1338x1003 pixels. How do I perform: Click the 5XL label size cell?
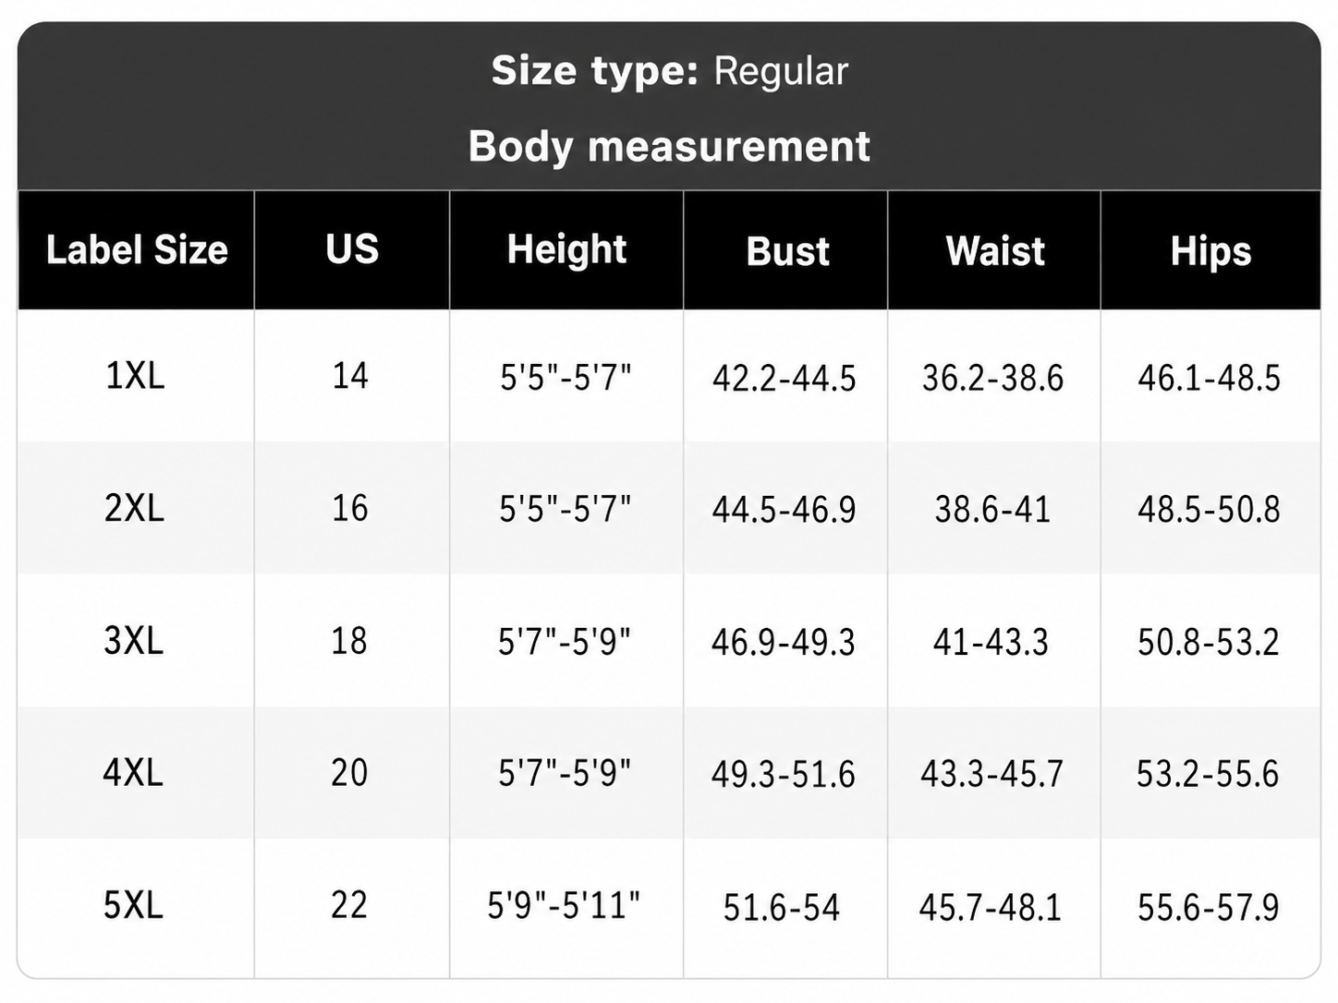135,905
